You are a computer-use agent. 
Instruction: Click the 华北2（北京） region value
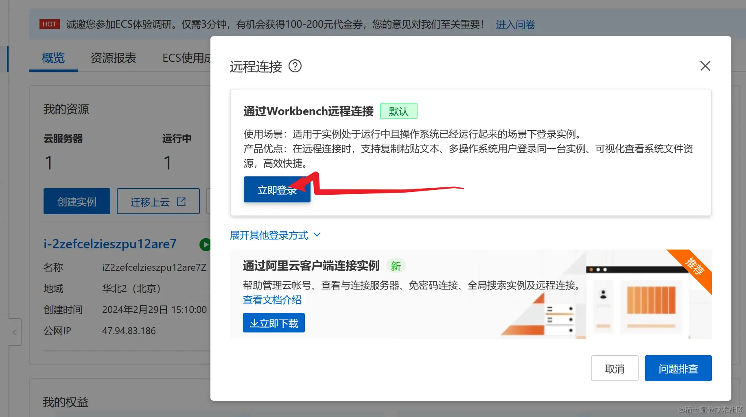[x=131, y=289]
